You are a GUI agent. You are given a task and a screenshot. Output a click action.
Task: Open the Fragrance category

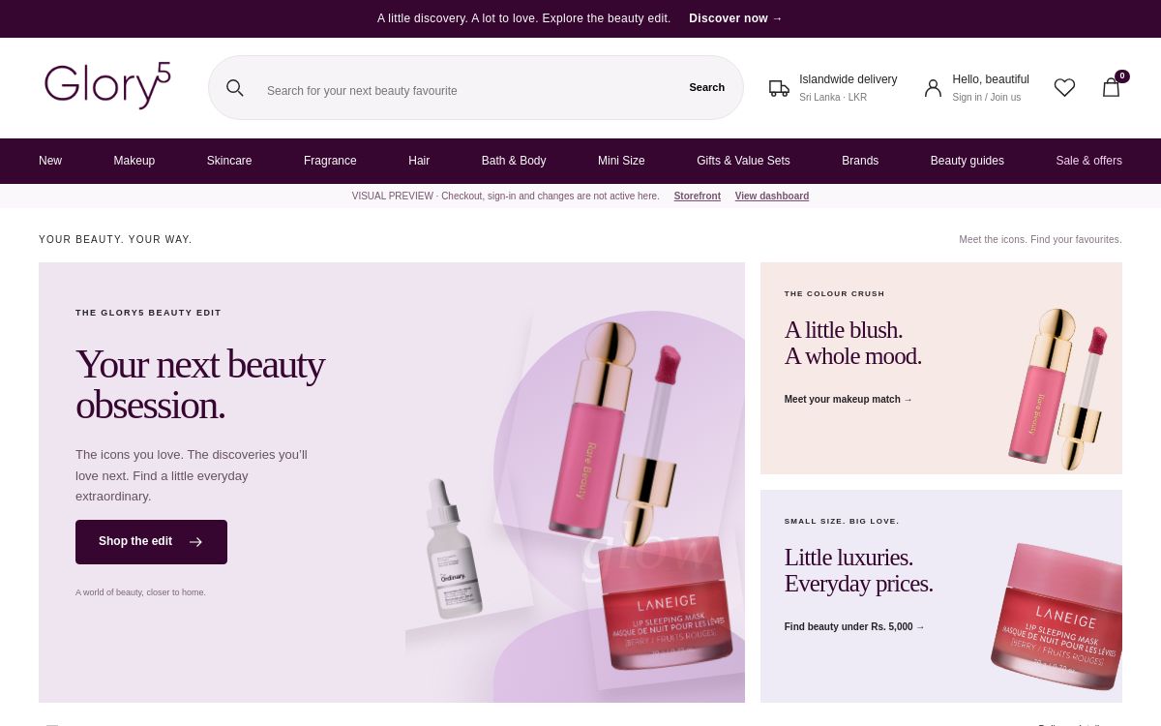pyautogui.click(x=330, y=161)
